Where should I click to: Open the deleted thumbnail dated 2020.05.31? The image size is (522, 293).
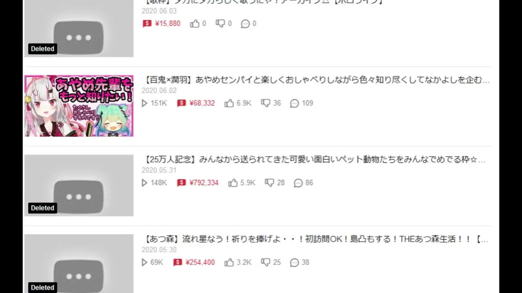tap(79, 186)
